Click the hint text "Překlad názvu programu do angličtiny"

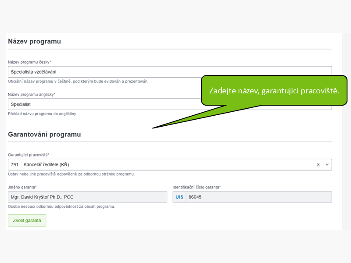pyautogui.click(x=42, y=114)
